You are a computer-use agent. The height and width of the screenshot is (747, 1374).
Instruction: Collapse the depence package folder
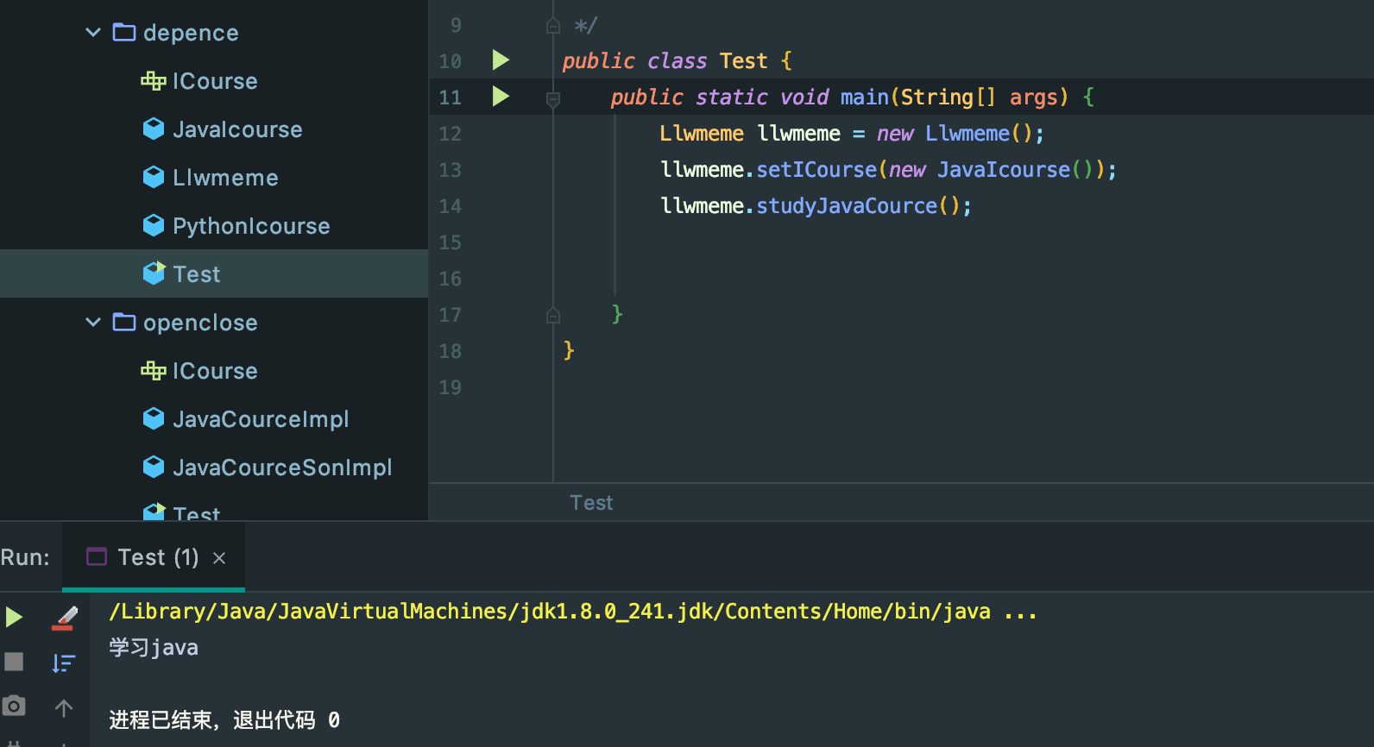coord(93,33)
